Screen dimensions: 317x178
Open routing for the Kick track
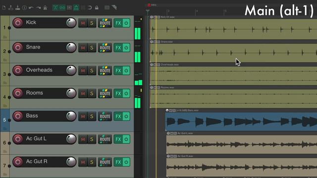click(105, 23)
